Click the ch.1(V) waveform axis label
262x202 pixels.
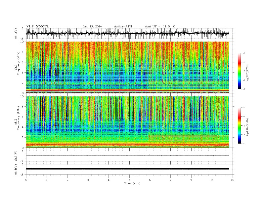[16, 33]
